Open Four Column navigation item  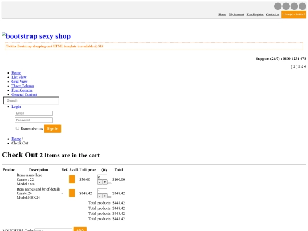click(22, 90)
